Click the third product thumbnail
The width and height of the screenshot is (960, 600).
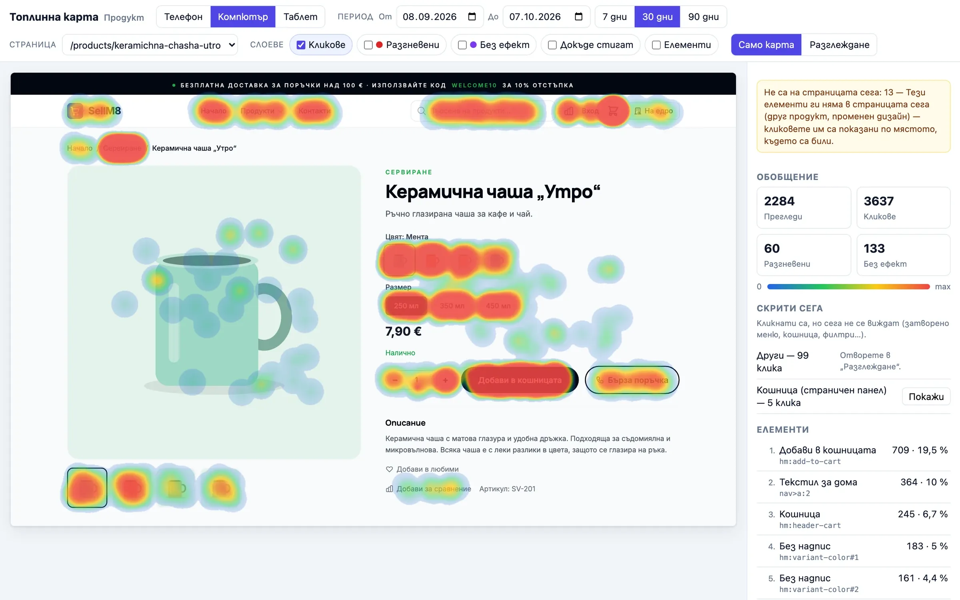click(176, 488)
